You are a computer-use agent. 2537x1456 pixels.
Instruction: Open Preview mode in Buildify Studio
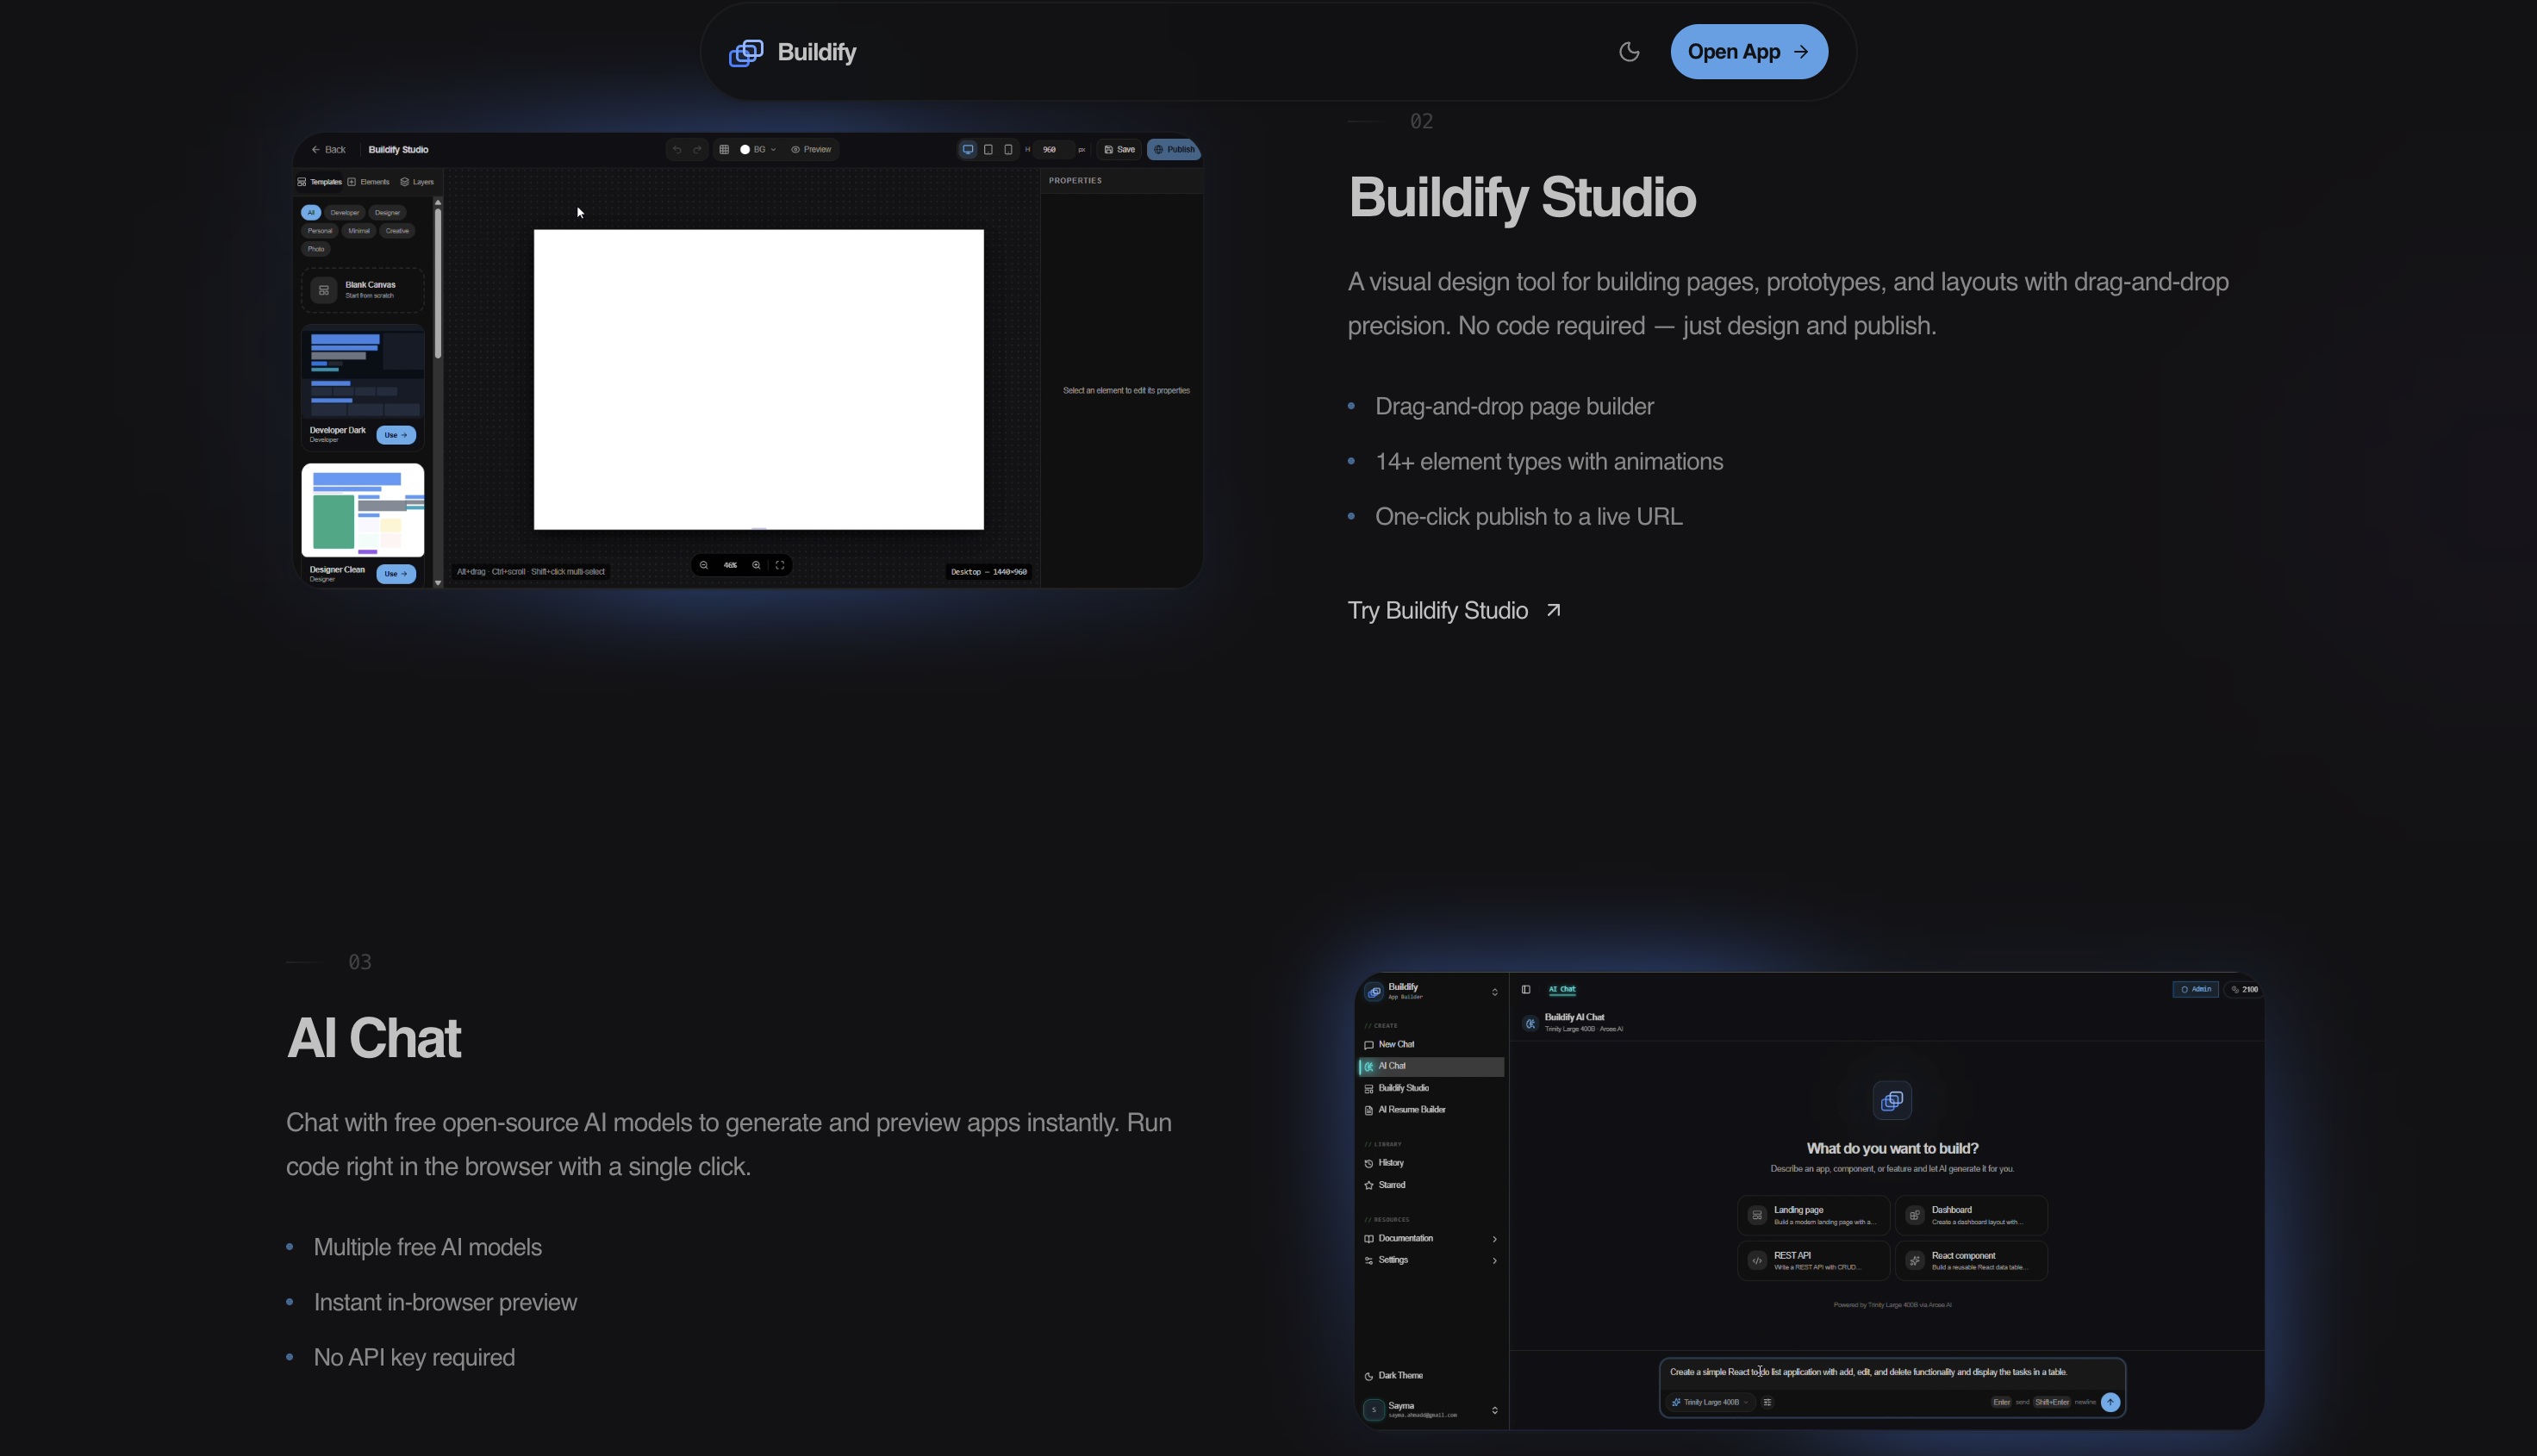tap(812, 149)
